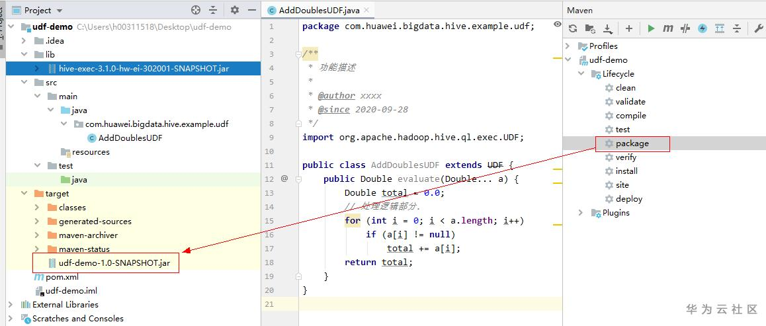
Task: Expand Maven Plugins node
Action: [580, 213]
